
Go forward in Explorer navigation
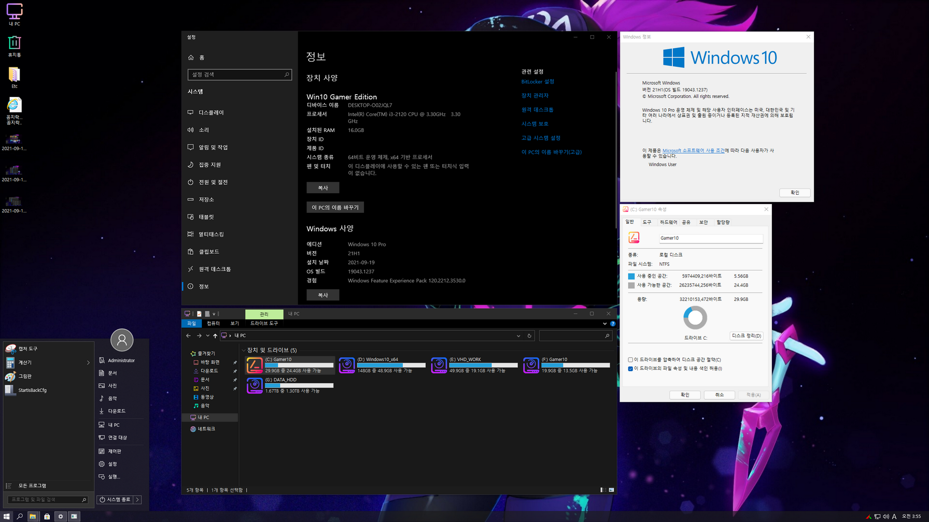click(199, 336)
